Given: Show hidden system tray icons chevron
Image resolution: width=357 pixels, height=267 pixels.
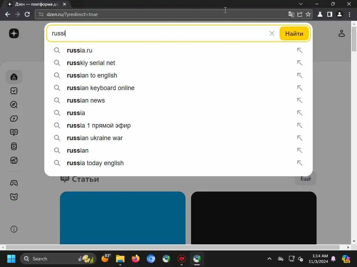Looking at the screenshot, I should 269,259.
